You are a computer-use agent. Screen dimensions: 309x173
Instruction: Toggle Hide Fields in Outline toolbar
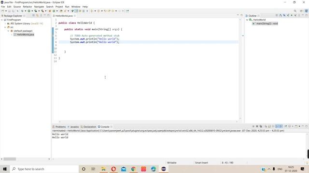point(284,15)
